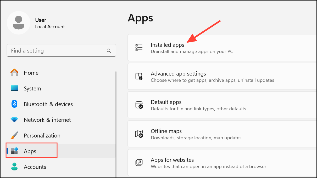This screenshot has height=178, width=317.
Task: Click the search magnifier icon
Action: coord(109,51)
